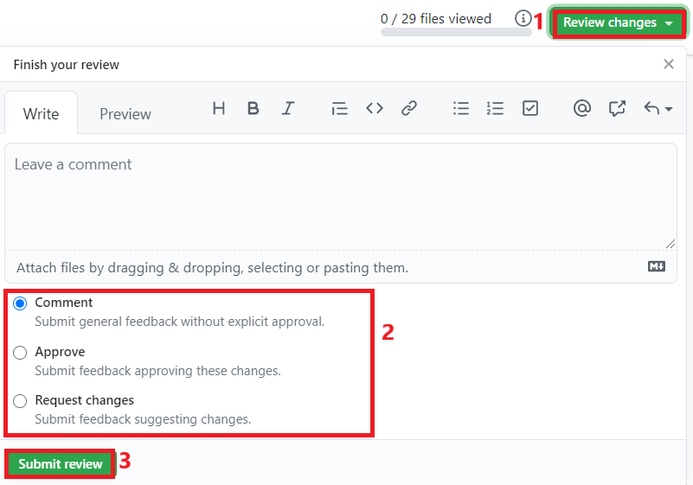Choose the Request changes radio option

(x=20, y=401)
